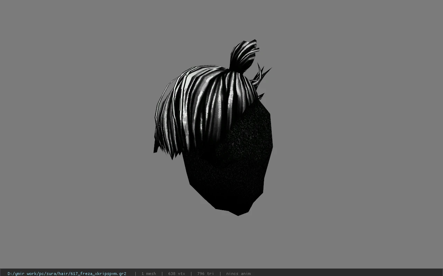Image resolution: width=443 pixels, height=276 pixels.
Task: Click the file path 617_freza_xkripspvm.gr2
Action: click(67, 274)
